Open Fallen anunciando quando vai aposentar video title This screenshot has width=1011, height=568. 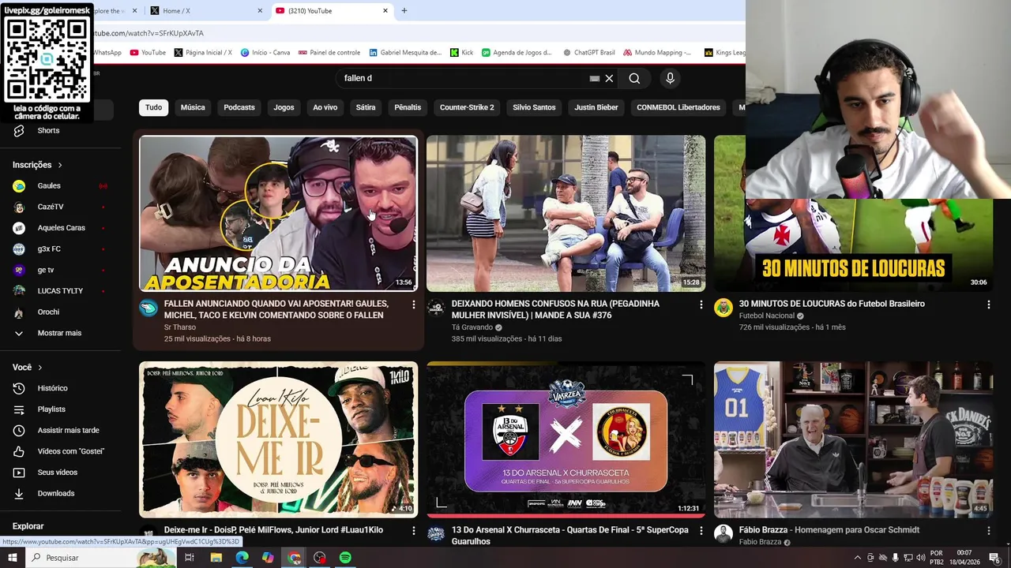276,309
